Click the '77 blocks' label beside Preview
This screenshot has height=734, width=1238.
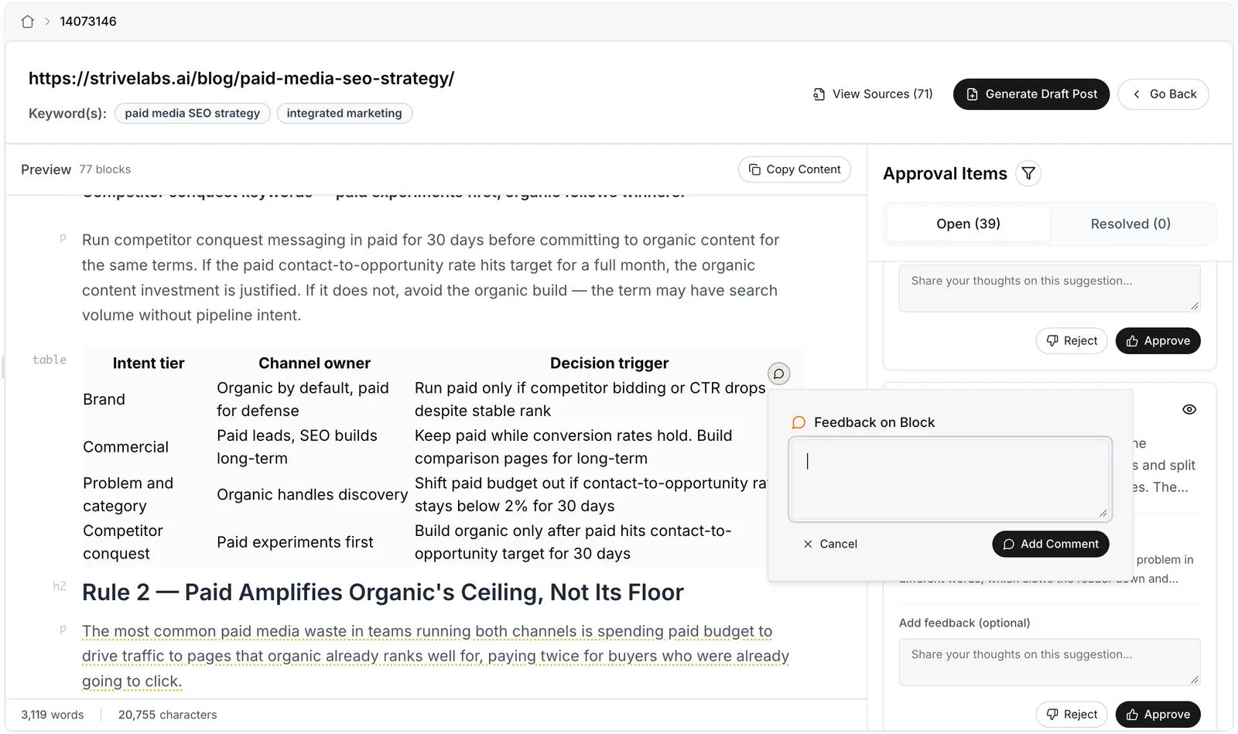(x=105, y=169)
